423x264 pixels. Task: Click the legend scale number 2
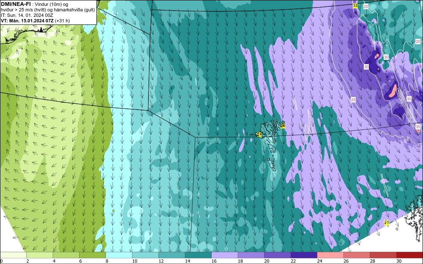pyautogui.click(x=27, y=261)
